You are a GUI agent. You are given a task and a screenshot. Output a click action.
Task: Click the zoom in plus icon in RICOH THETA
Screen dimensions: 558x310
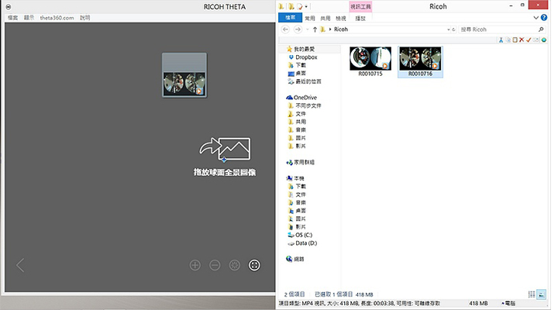coord(195,265)
